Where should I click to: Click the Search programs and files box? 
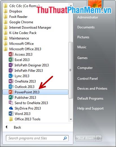pos(37,138)
